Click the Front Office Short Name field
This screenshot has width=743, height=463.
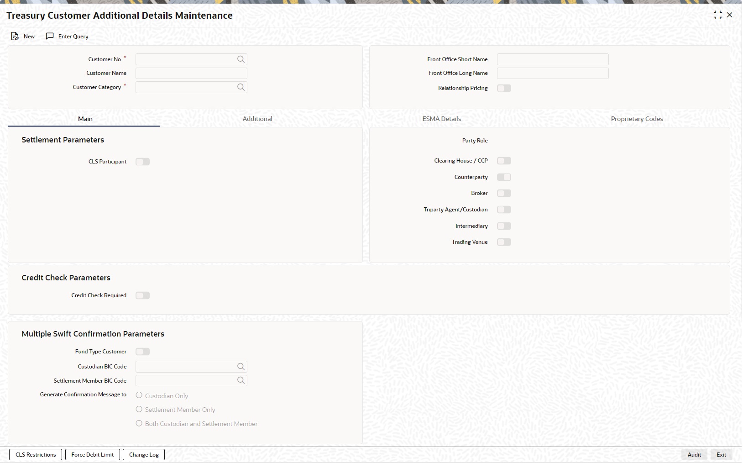pos(553,59)
